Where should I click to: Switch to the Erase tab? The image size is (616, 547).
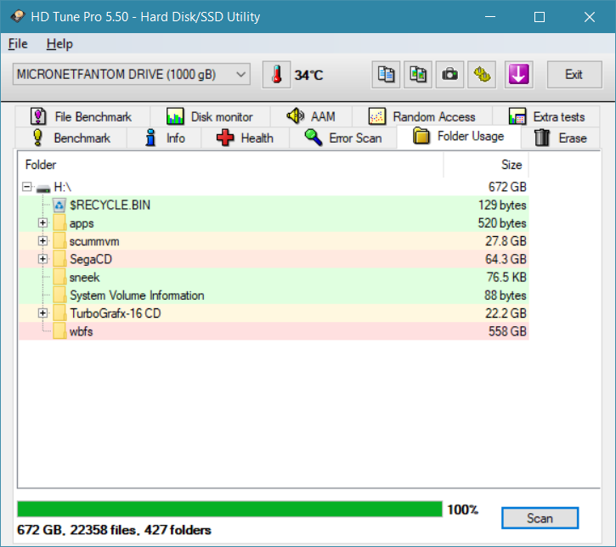pyautogui.click(x=561, y=138)
